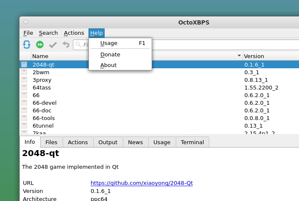299x201 pixels.
Task: Click the package icon beside 3proxy
Action: coord(24,80)
